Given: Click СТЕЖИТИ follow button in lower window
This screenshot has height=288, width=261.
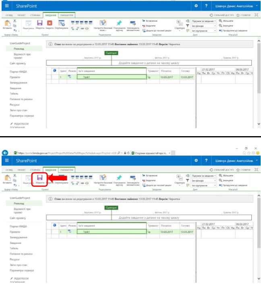Looking at the screenshot, I should [x=244, y=170].
